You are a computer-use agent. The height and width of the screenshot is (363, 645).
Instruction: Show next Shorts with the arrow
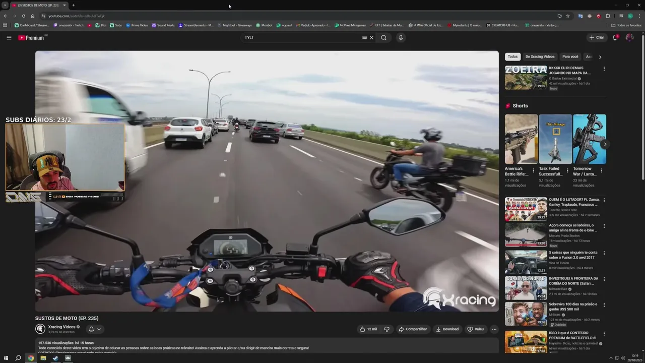[x=605, y=144]
